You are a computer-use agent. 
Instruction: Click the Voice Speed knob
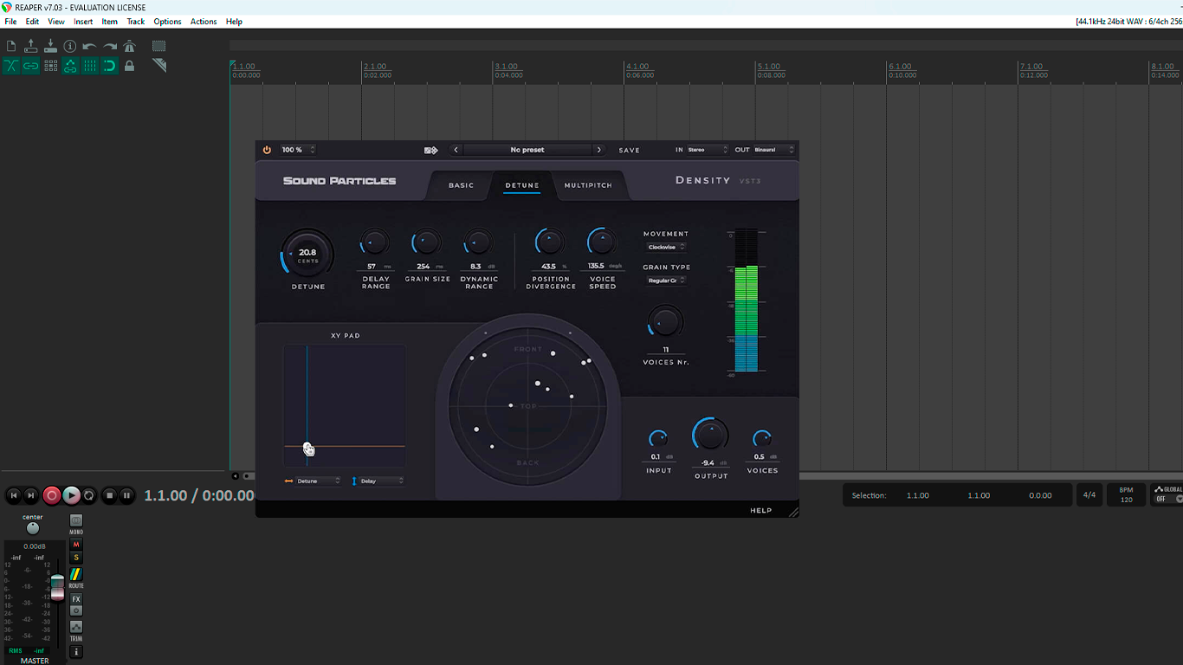[x=602, y=242]
